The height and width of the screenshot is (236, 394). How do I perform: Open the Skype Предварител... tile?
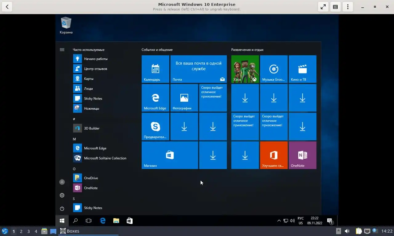(x=155, y=126)
